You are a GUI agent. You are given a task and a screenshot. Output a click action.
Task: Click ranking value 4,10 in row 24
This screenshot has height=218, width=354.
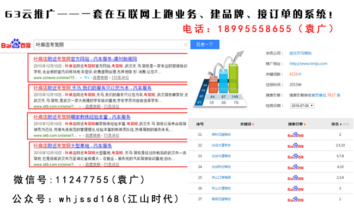(340, 167)
